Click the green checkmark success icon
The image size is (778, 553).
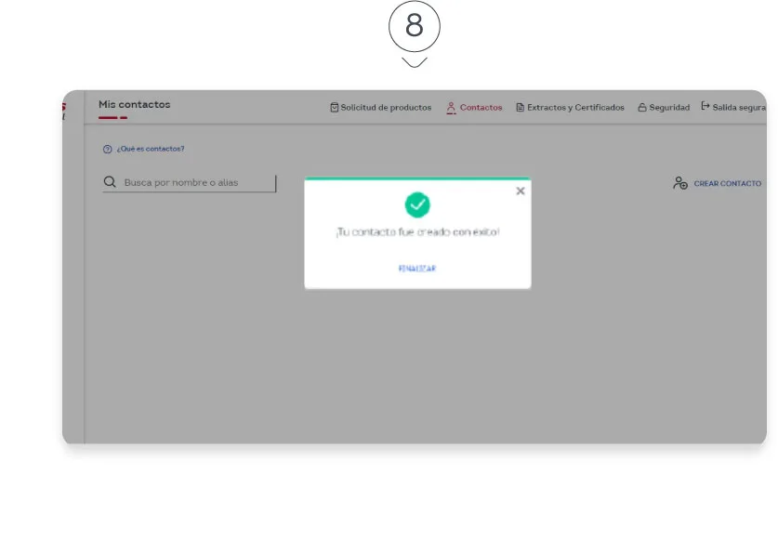click(x=416, y=204)
